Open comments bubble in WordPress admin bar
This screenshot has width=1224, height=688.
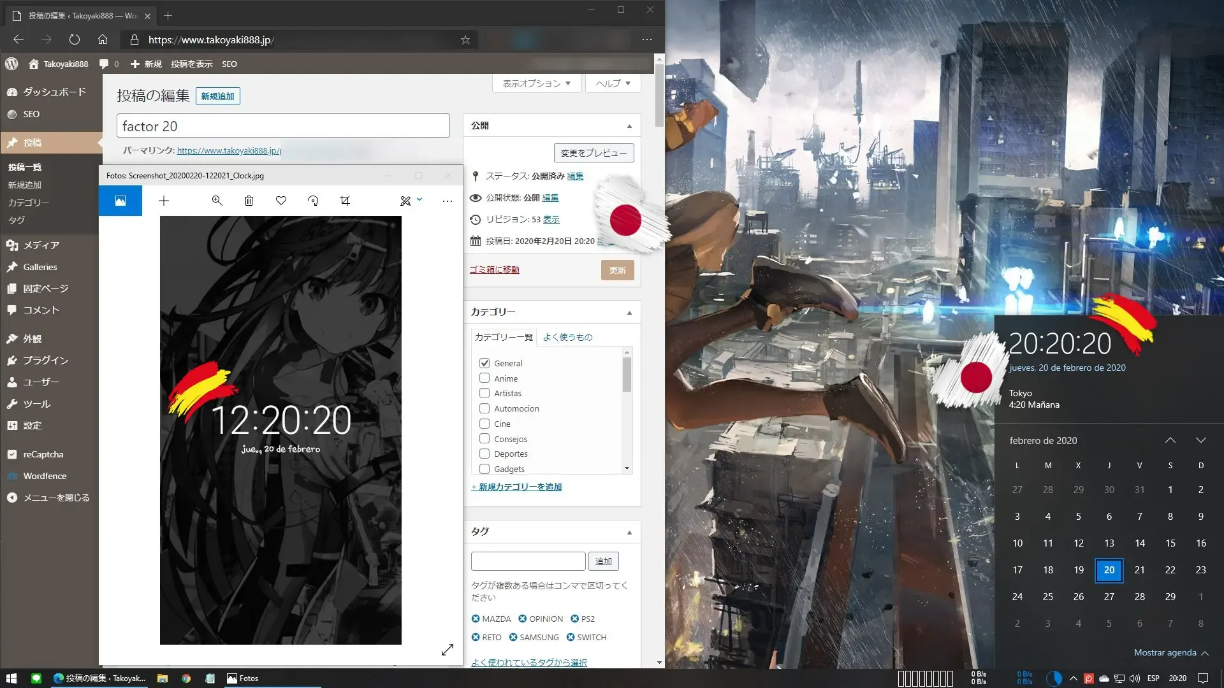coord(109,64)
